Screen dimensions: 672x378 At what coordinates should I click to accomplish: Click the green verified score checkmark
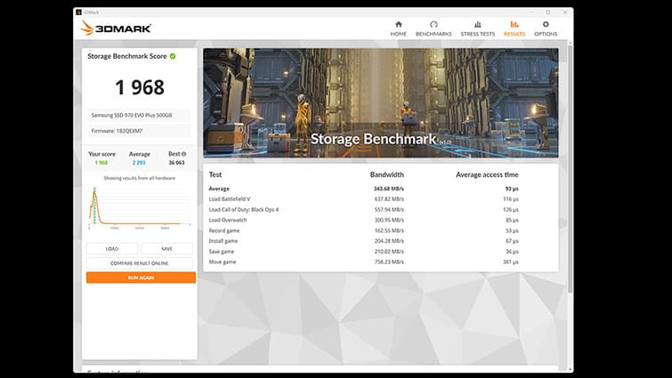173,56
